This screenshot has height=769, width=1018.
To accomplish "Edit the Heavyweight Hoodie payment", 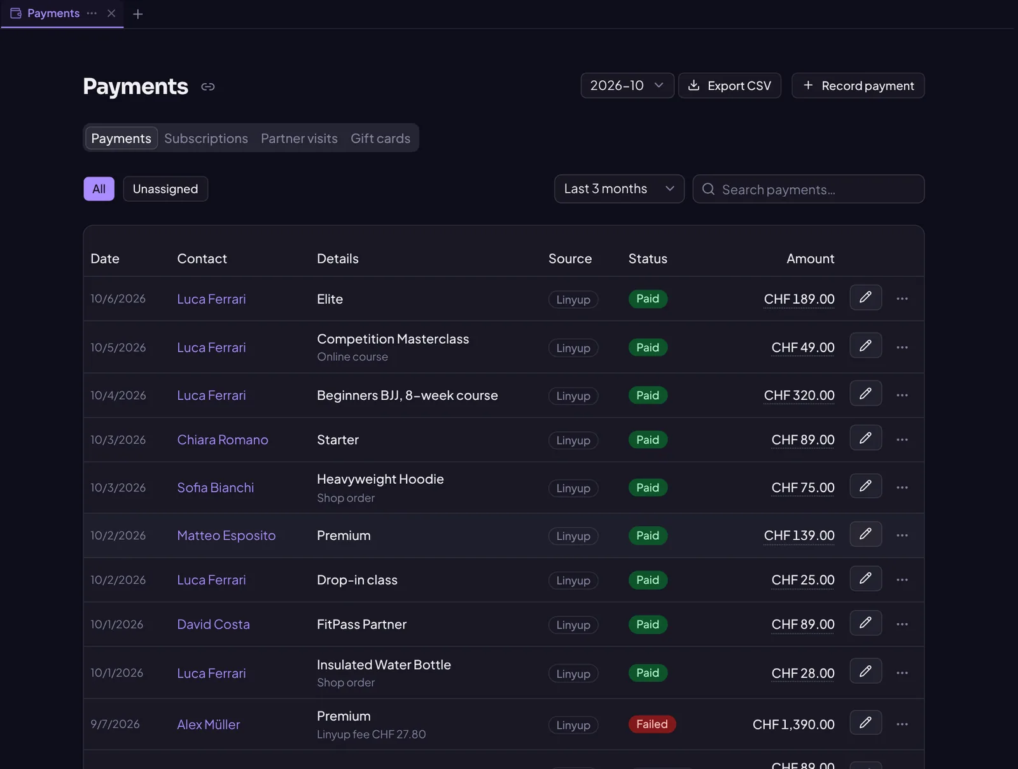I will 865,486.
